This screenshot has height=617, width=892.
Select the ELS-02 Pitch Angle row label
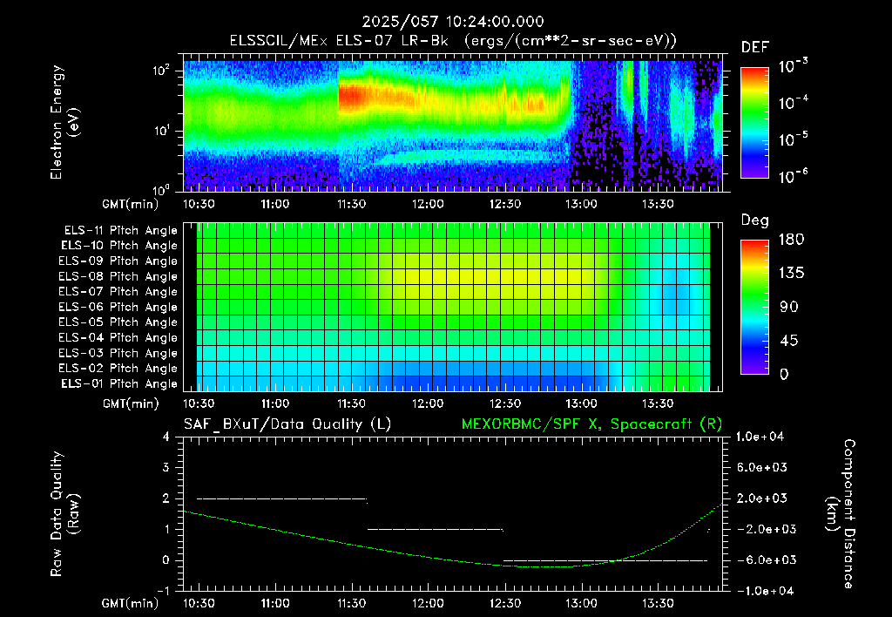(118, 369)
